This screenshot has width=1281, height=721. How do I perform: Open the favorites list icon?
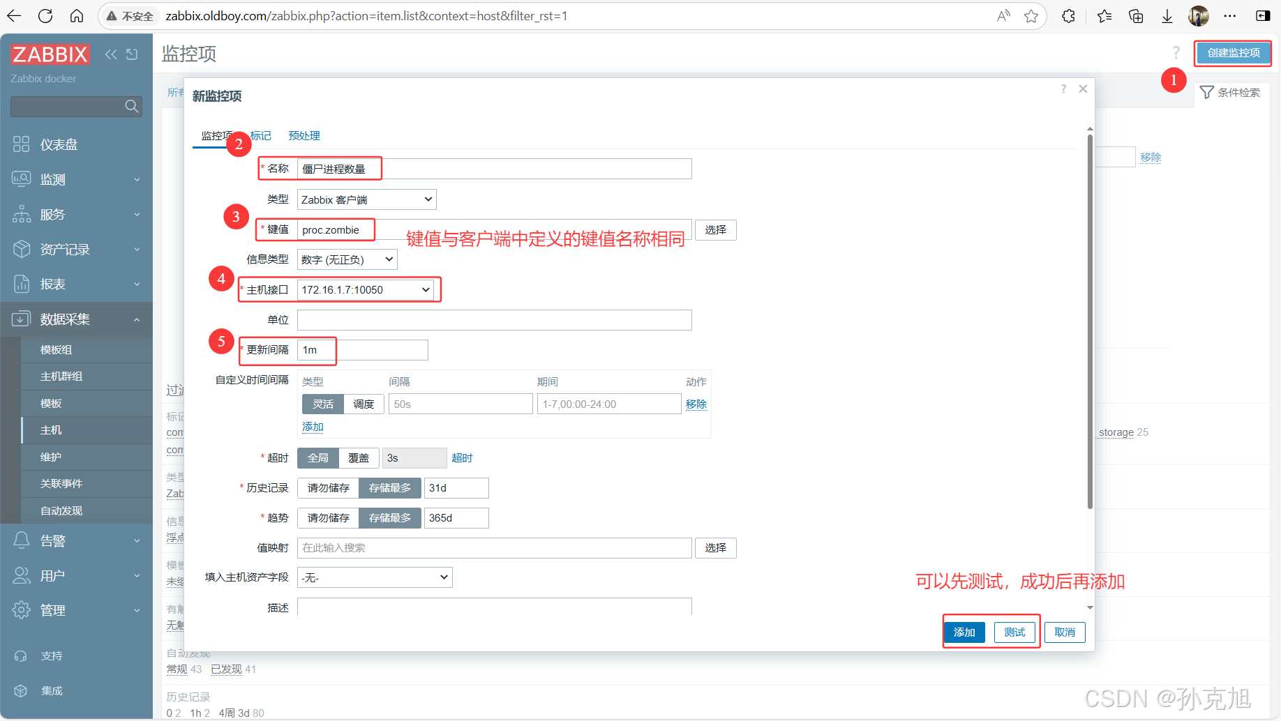point(1104,16)
